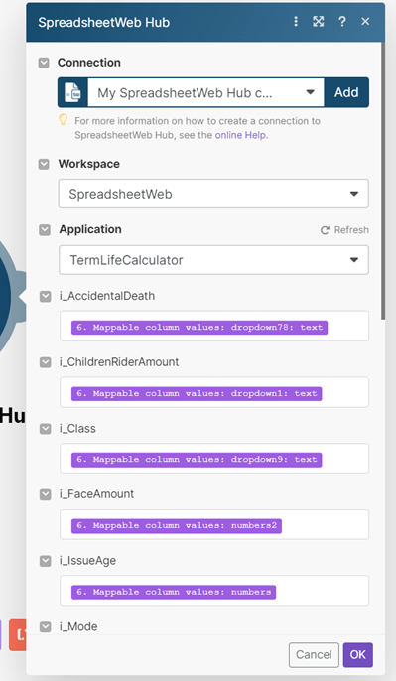Click the SpreadsheetWeb connection file icon

click(x=72, y=92)
